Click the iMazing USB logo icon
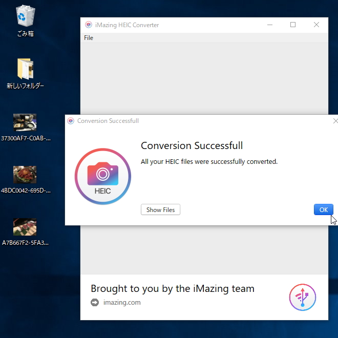 coord(303,297)
